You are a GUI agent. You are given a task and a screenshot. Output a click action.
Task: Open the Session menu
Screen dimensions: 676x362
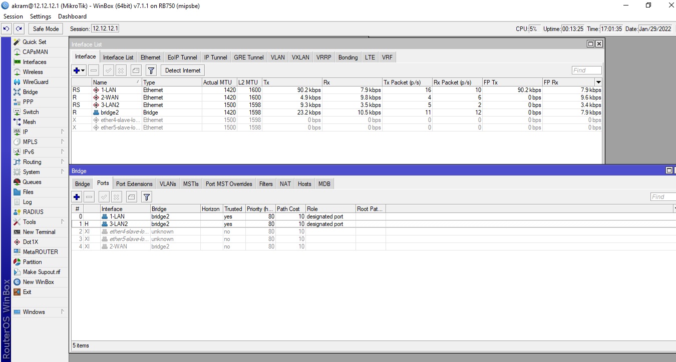[x=13, y=16]
